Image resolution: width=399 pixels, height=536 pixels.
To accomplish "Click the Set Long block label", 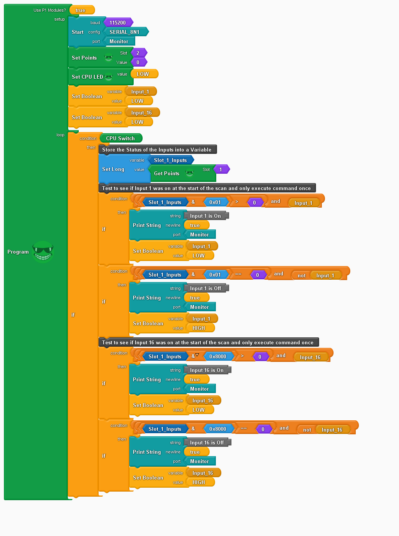I will pyautogui.click(x=113, y=169).
